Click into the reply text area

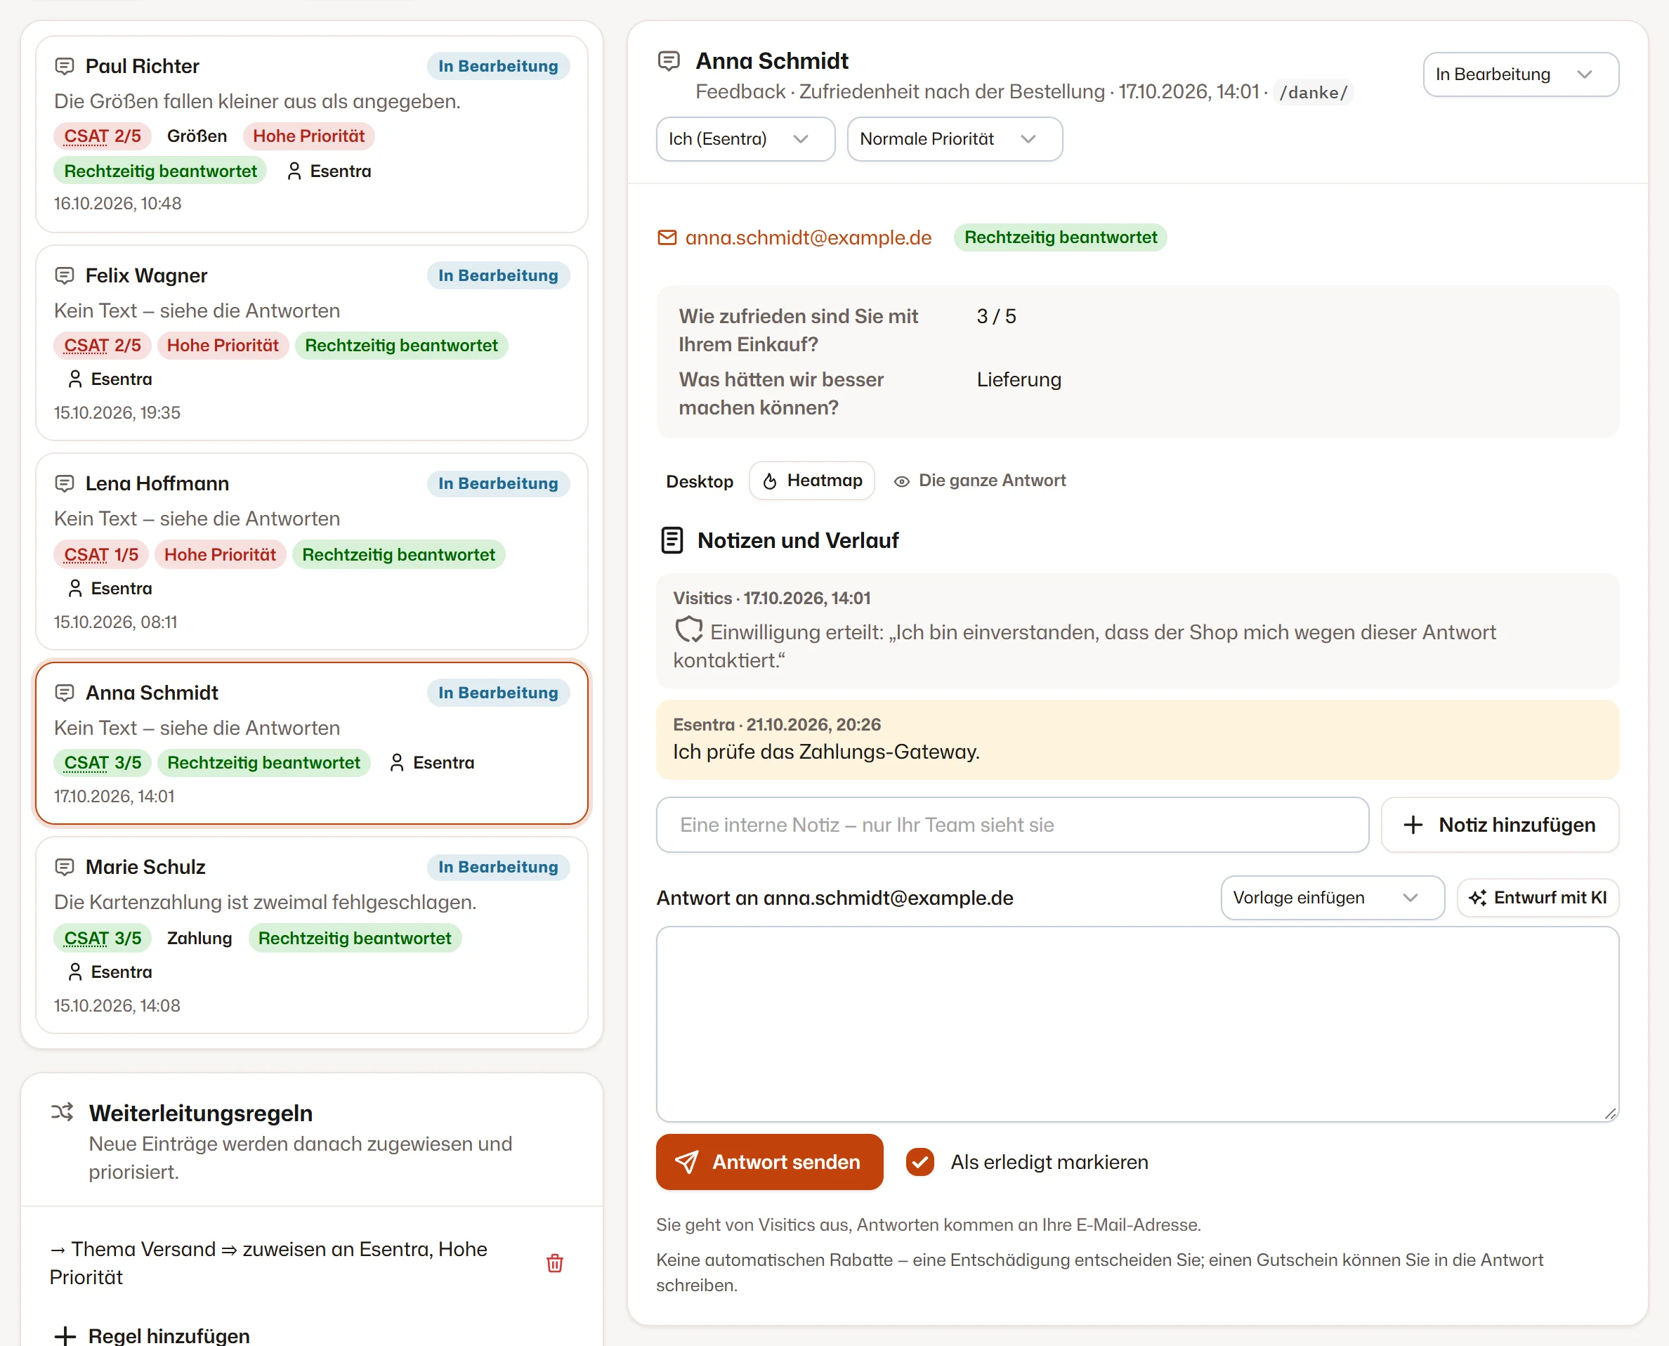(1137, 1024)
